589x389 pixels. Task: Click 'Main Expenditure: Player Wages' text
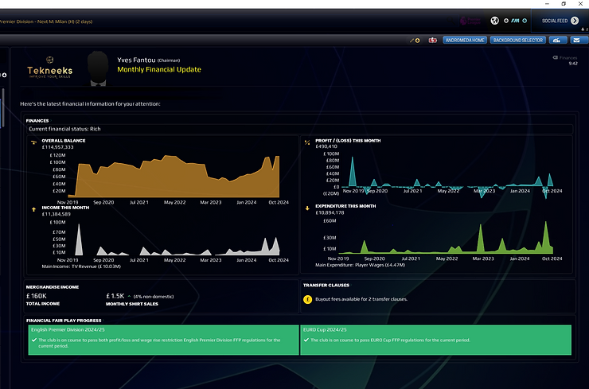click(x=361, y=265)
